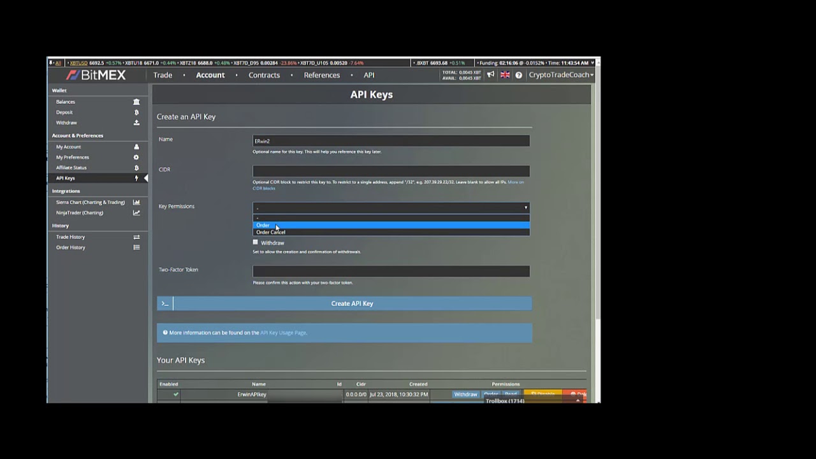
Task: Enable the Withdraw permission checkbox
Action: coord(256,242)
